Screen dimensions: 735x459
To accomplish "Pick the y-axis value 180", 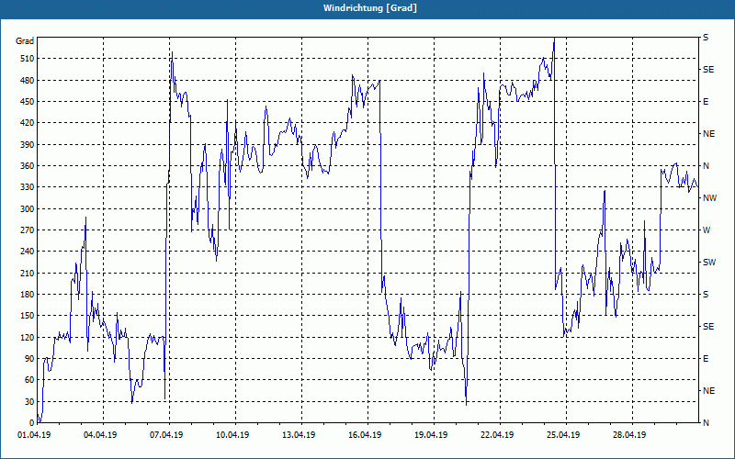I will tap(28, 295).
